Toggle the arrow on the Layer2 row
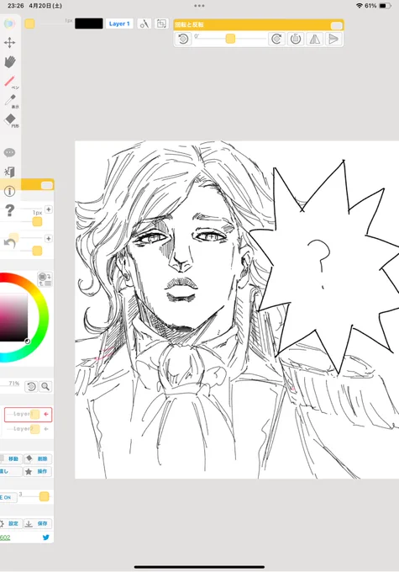The width and height of the screenshot is (399, 572). 46,429
